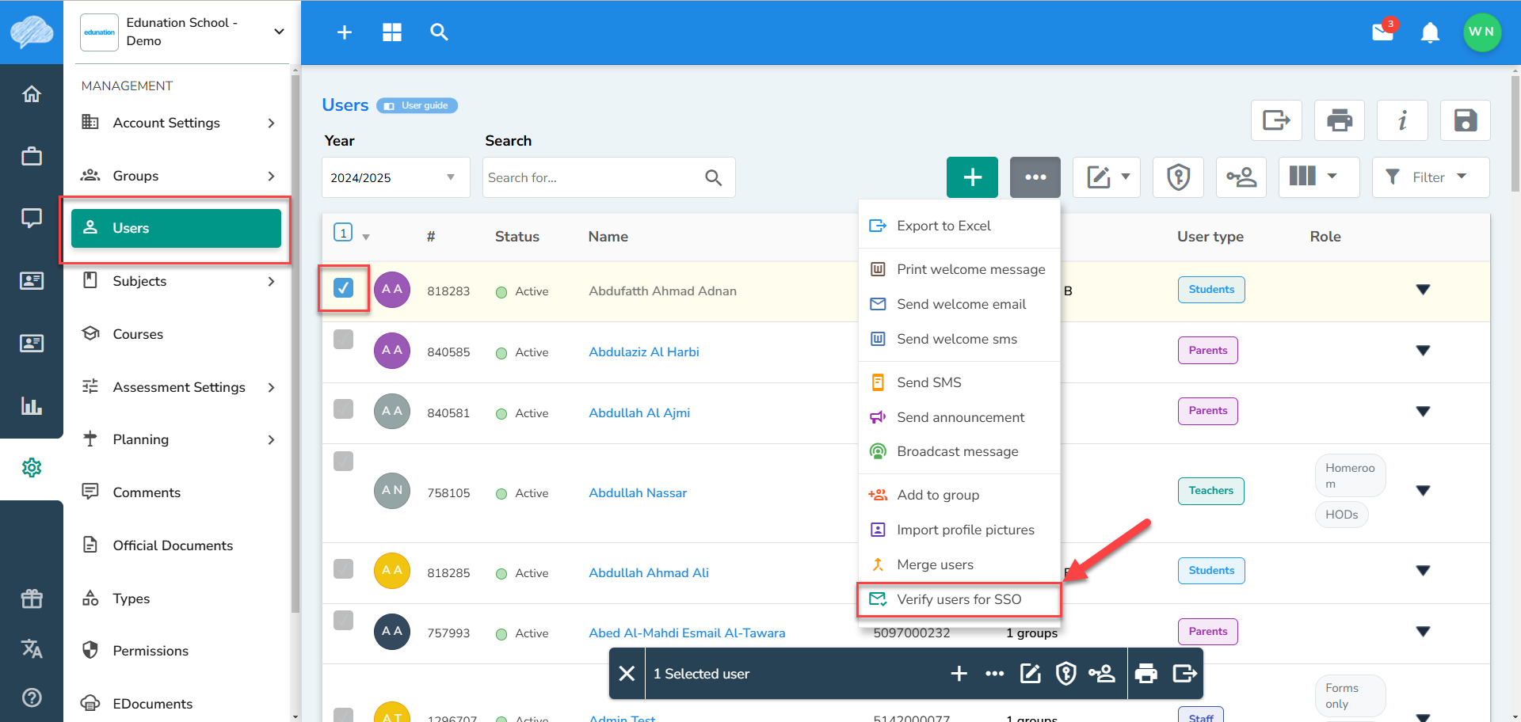This screenshot has width=1521, height=722.
Task: Choose Add to group from menu
Action: point(959,495)
